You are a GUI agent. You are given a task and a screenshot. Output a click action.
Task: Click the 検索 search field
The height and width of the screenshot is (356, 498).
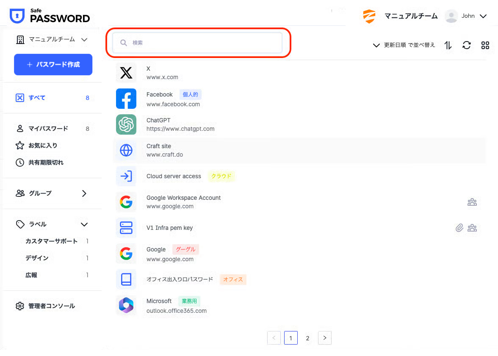click(x=197, y=43)
